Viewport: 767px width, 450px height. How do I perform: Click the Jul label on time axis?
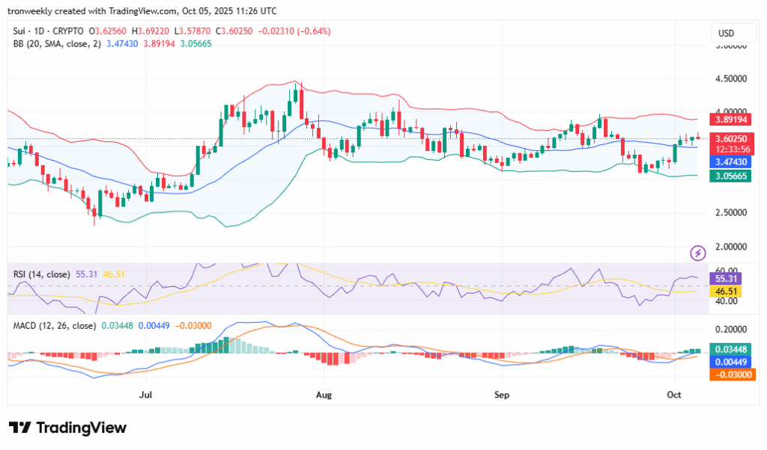coord(146,392)
